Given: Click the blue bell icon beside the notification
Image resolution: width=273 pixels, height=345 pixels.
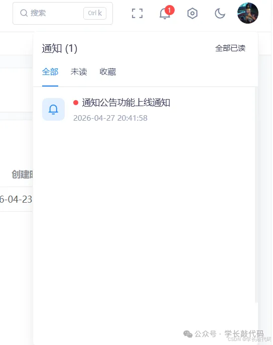Looking at the screenshot, I should [x=53, y=109].
